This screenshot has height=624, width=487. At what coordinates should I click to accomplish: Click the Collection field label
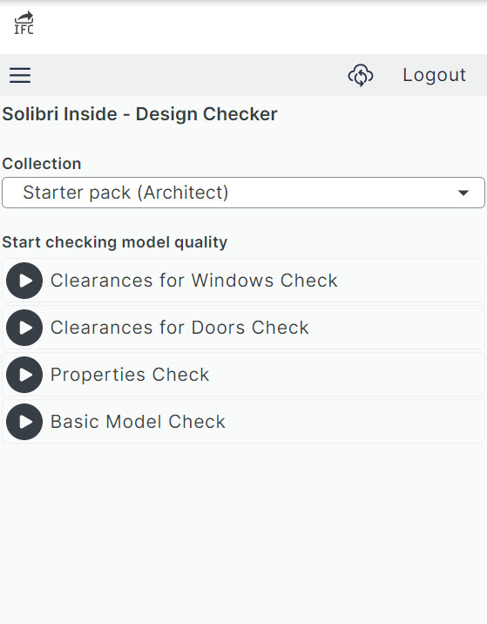click(x=42, y=164)
